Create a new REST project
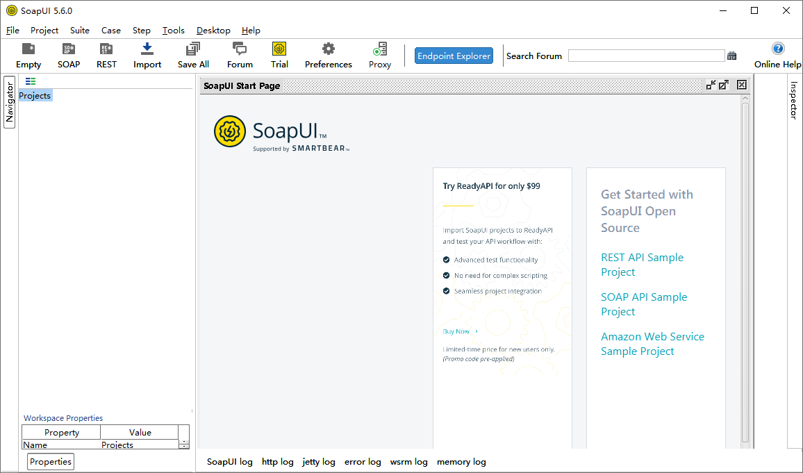Image resolution: width=803 pixels, height=473 pixels. tap(106, 56)
